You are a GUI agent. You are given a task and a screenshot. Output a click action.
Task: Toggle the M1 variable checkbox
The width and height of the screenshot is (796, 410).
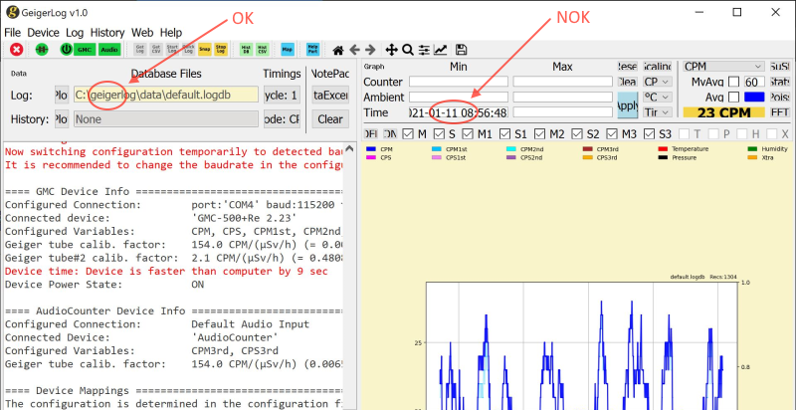pos(468,134)
